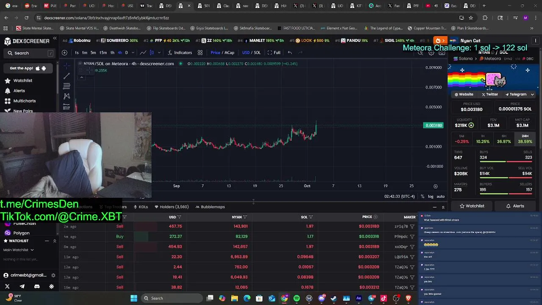This screenshot has height=305, width=542.
Task: Select the pattern drawing tool
Action: tap(66, 96)
